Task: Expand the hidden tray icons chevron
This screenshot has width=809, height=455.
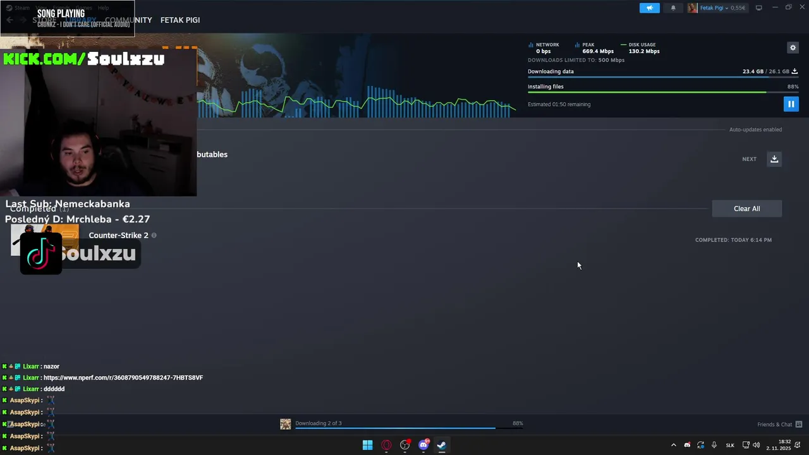Action: point(673,445)
